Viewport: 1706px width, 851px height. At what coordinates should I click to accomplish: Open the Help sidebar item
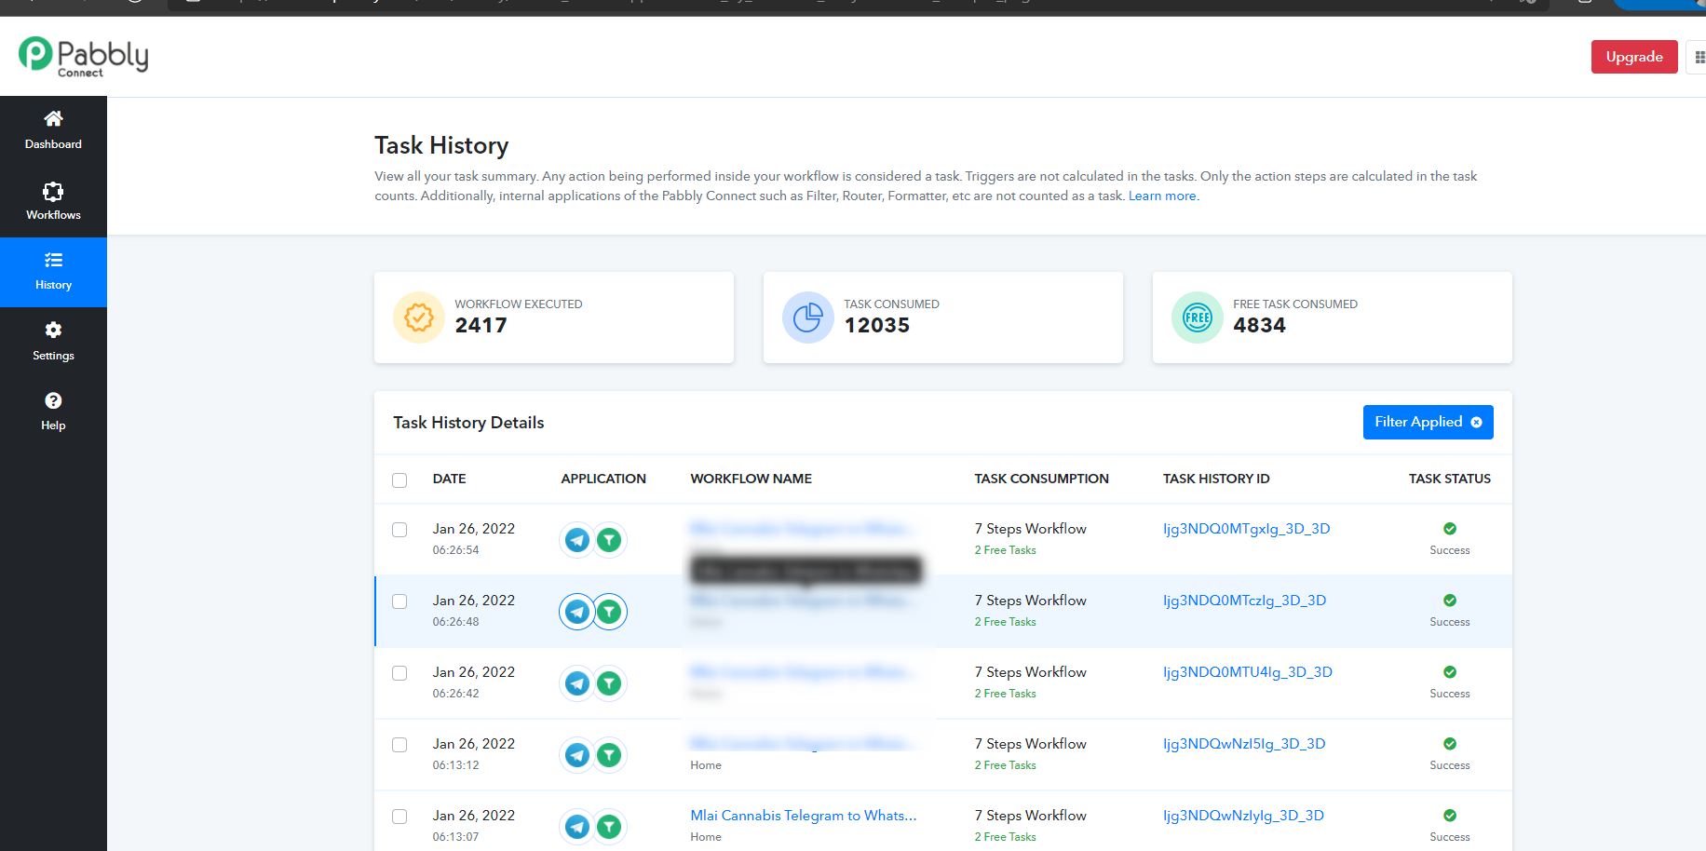53,412
